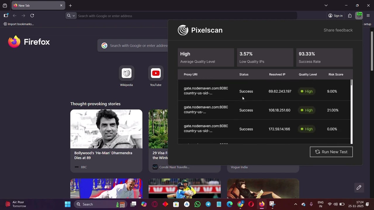Image resolution: width=374 pixels, height=210 pixels.
Task: Click the Risk Score column header
Action: (336, 74)
